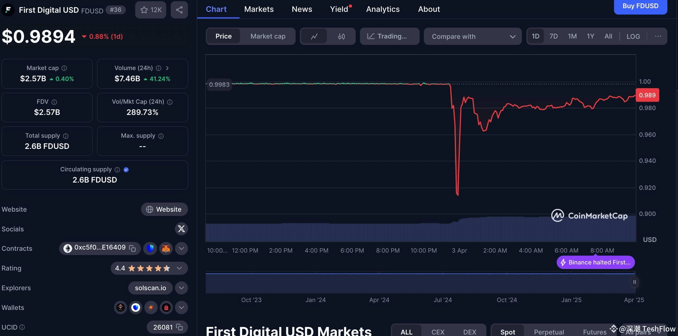Enable logarithmic scale with LOG

tap(633, 36)
